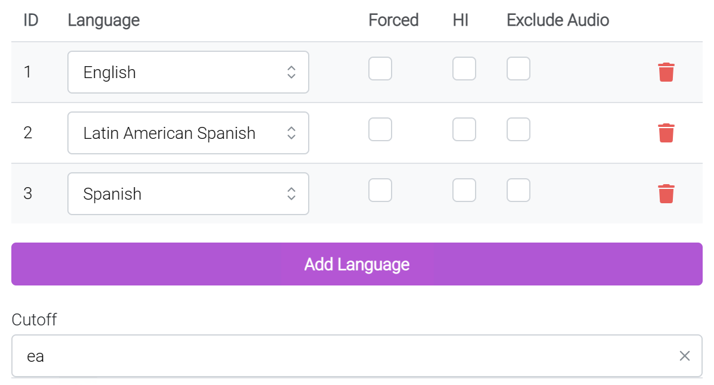Enable Forced subtitles for English
714x385 pixels.
pyautogui.click(x=380, y=69)
